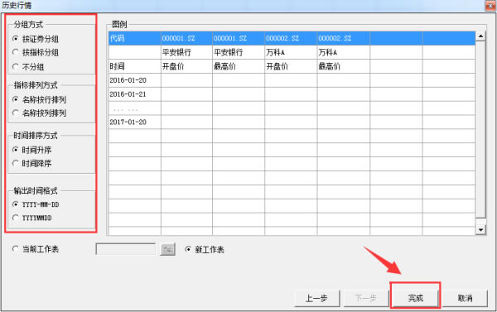
Task: Select 按证券分组 grouping option
Action: click(x=35, y=39)
